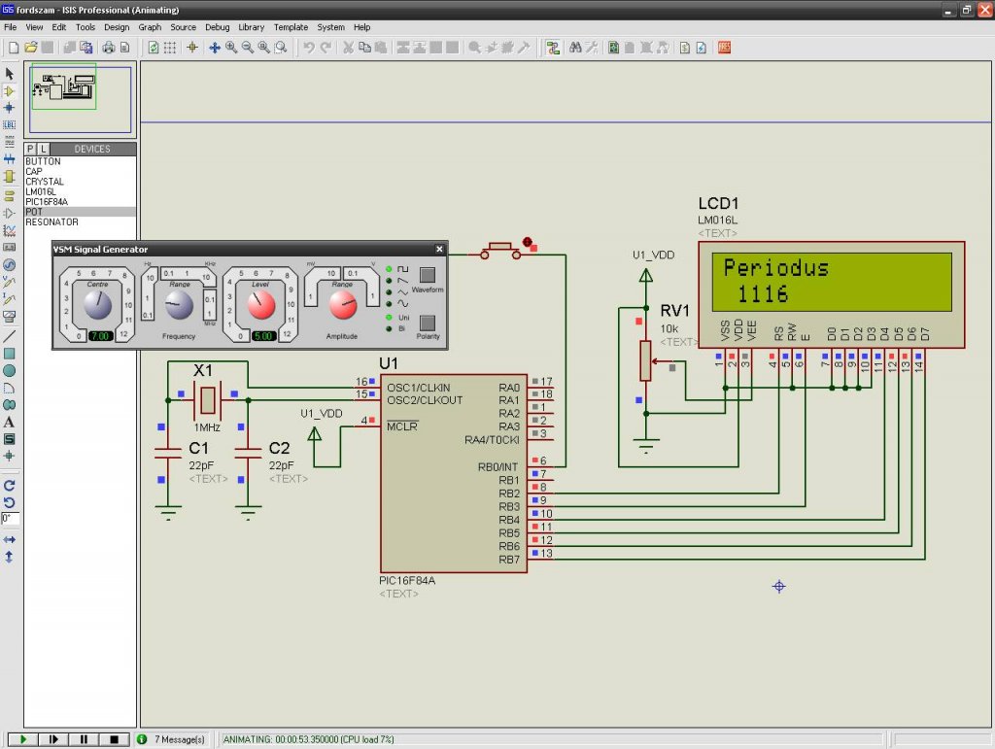
Task: Open the ARES netlist transfer icon
Action: [725, 48]
